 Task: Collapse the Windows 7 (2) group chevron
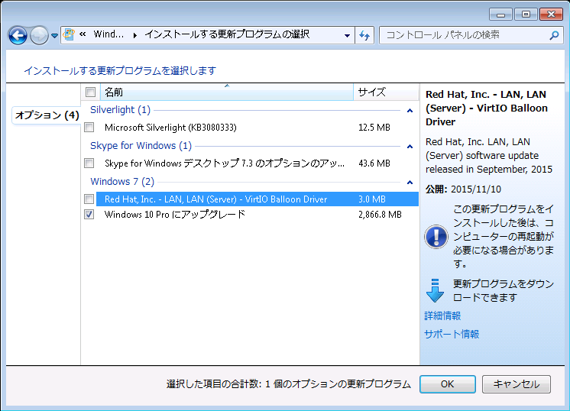point(410,182)
